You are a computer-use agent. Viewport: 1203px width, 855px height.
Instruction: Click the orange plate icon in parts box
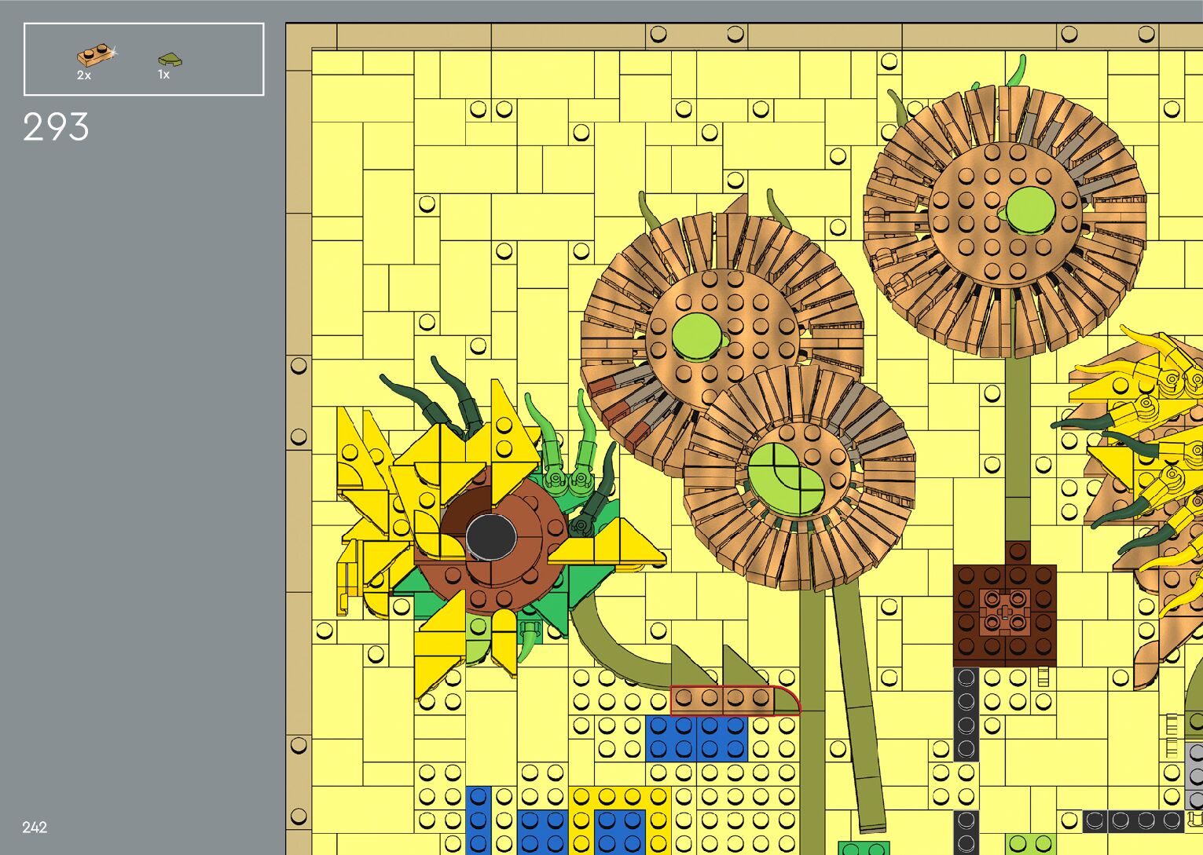(x=94, y=55)
